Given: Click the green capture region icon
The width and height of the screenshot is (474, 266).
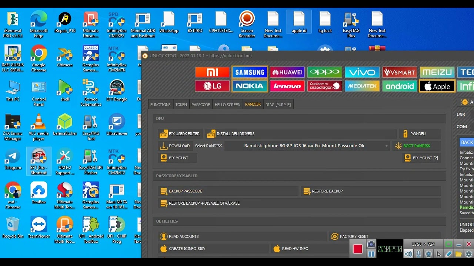Looking at the screenshot, I should (448, 244).
